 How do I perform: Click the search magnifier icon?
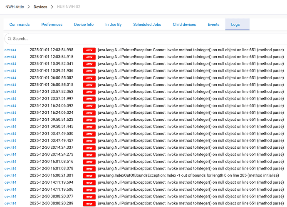tap(10, 39)
